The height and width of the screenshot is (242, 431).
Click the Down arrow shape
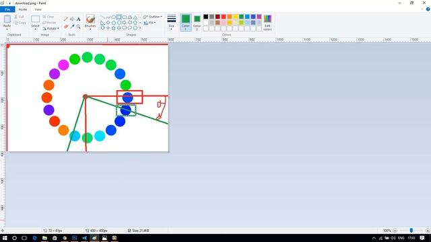click(x=102, y=28)
